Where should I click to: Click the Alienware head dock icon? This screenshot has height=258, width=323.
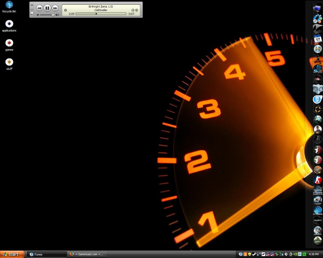(317, 28)
